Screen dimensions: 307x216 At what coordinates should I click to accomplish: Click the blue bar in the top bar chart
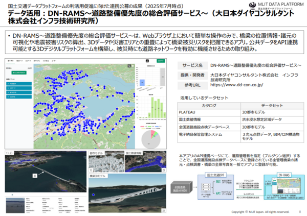(x=142, y=83)
